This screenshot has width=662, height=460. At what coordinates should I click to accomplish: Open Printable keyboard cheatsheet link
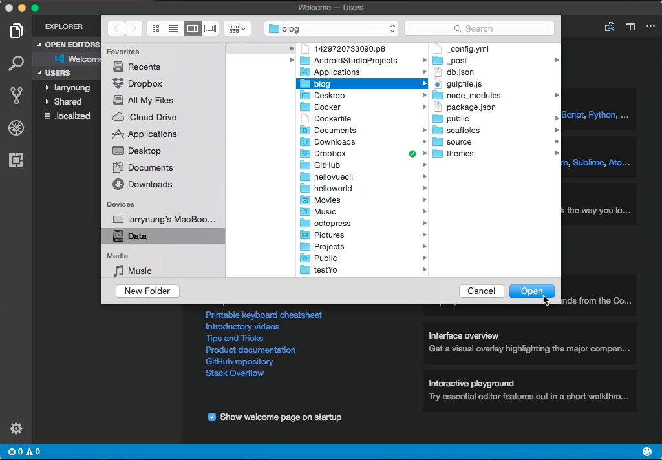pos(264,315)
